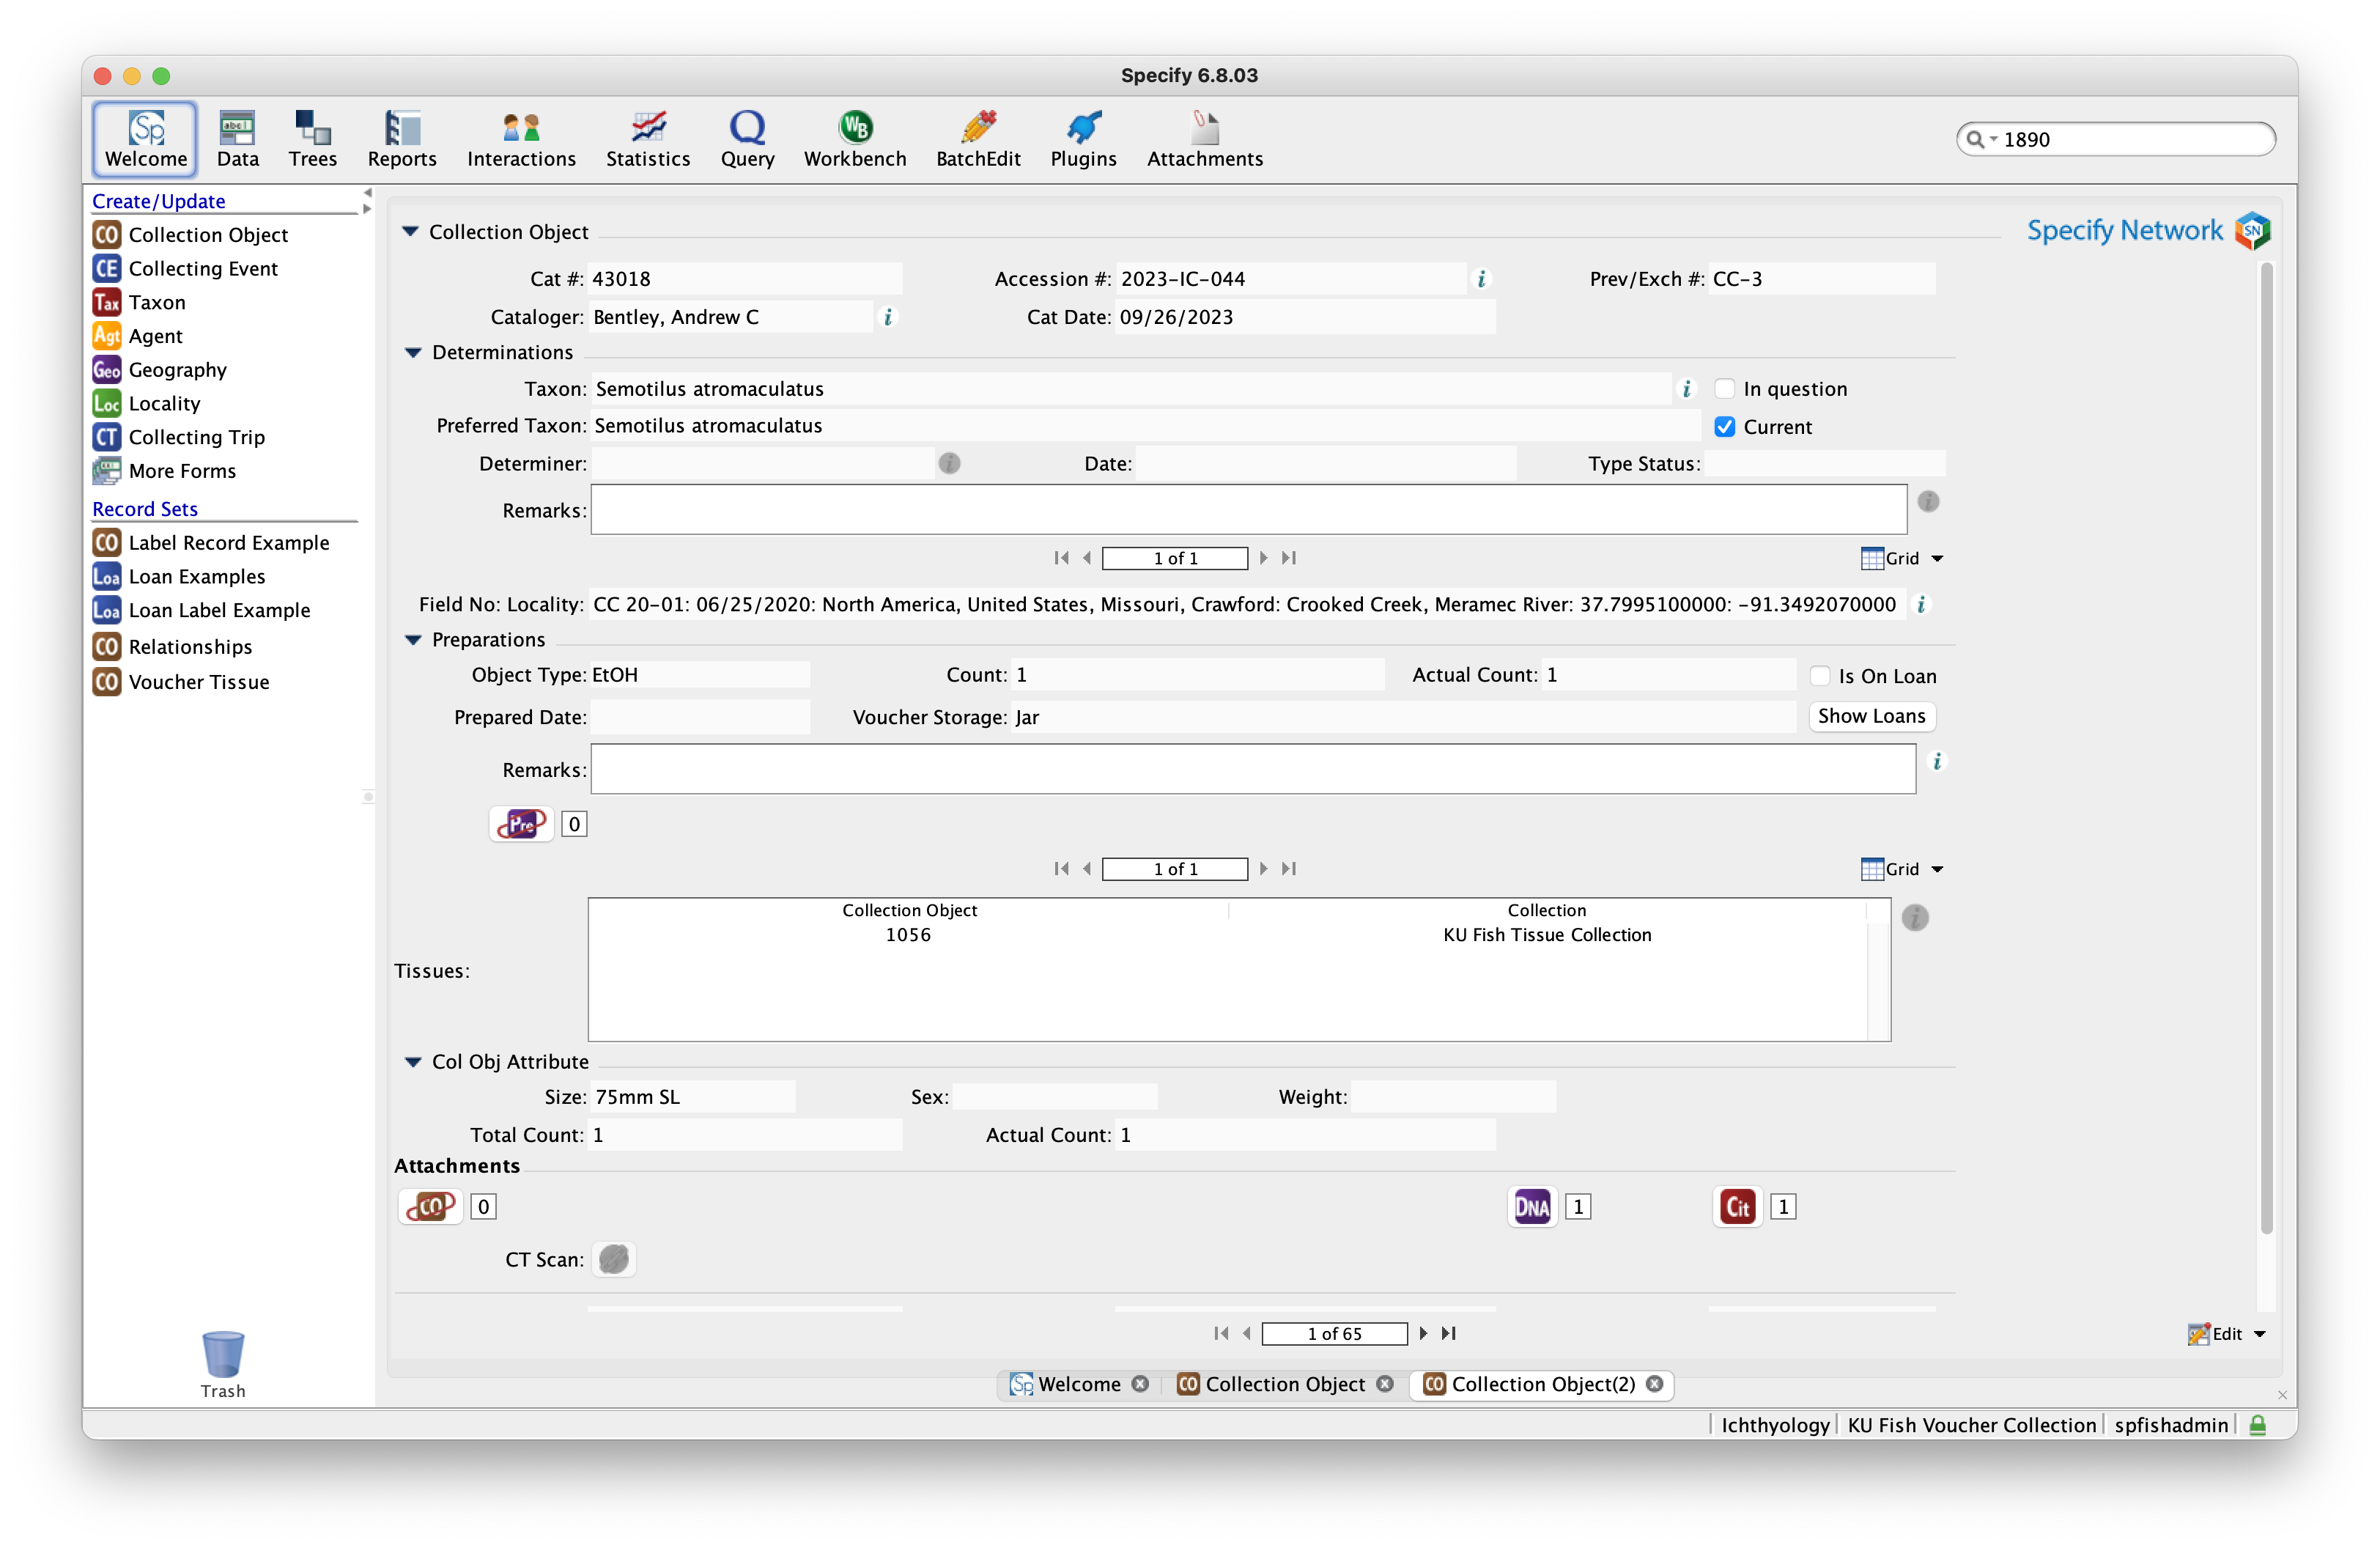Screen dimensions: 2380x1548
Task: Open Reports in the toolbar
Action: 402,139
